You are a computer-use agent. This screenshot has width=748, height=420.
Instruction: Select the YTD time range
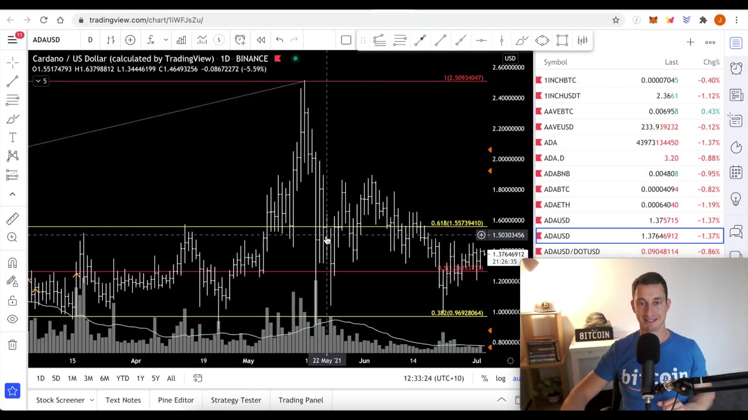pyautogui.click(x=122, y=379)
